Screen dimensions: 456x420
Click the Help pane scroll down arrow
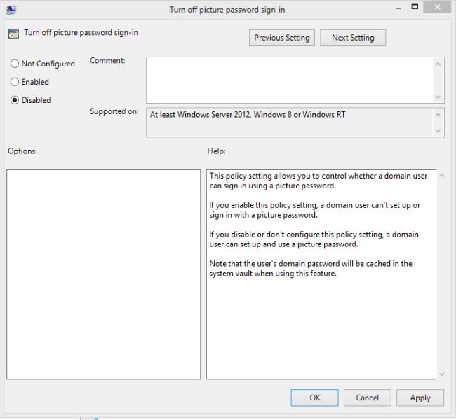point(442,374)
